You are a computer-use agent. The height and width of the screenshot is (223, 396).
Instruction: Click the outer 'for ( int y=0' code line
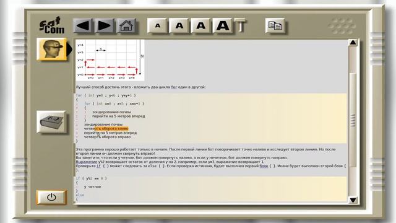click(106, 95)
